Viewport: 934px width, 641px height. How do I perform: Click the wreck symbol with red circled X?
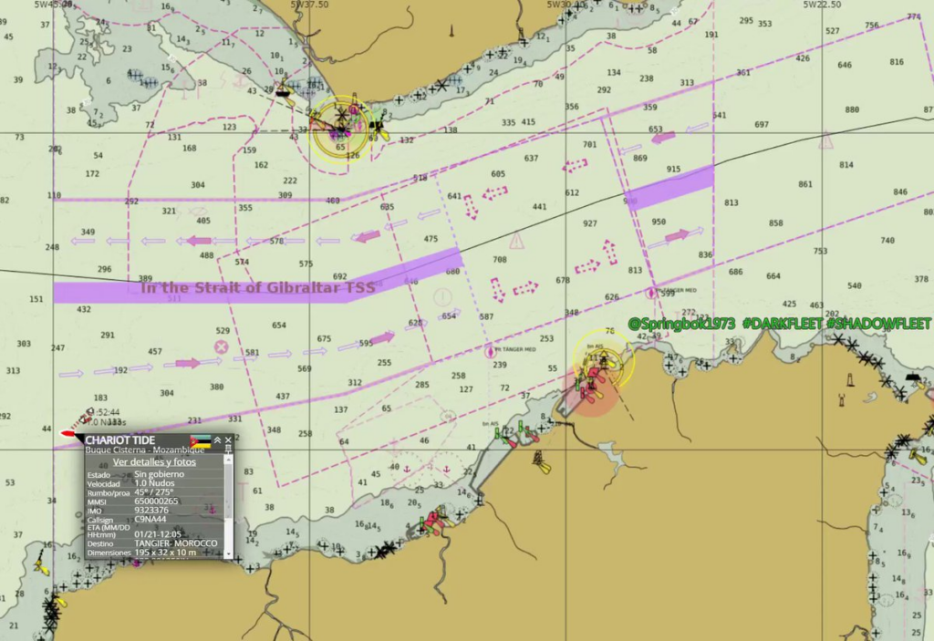pos(221,347)
